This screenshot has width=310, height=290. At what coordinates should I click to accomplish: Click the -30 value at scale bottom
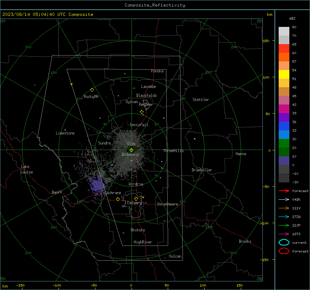[295, 182]
